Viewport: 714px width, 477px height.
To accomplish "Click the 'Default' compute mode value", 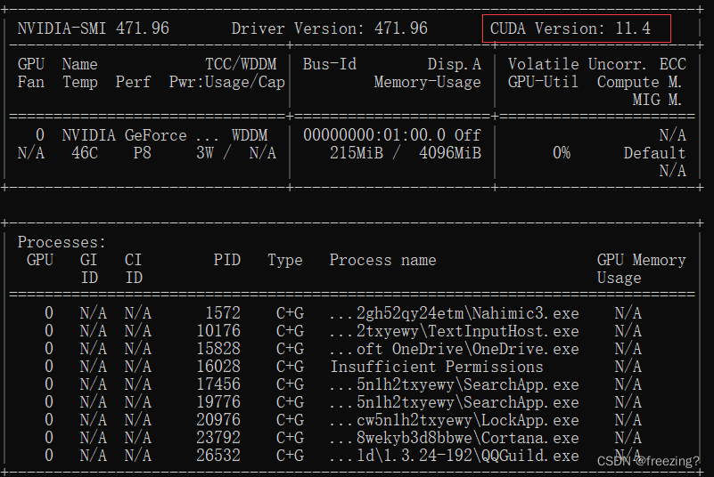I will (x=655, y=153).
